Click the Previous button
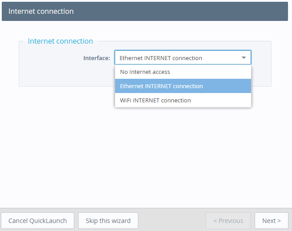Image resolution: width=292 pixels, height=231 pixels. tap(228, 221)
